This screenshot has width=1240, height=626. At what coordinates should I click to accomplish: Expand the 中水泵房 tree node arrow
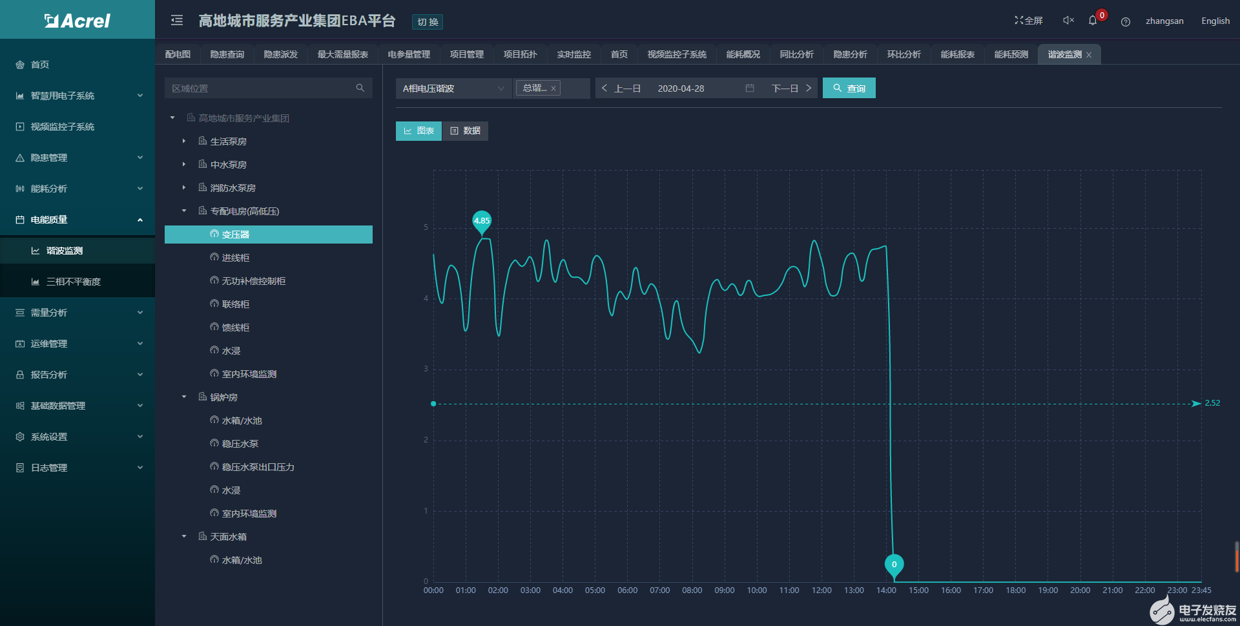[x=184, y=164]
